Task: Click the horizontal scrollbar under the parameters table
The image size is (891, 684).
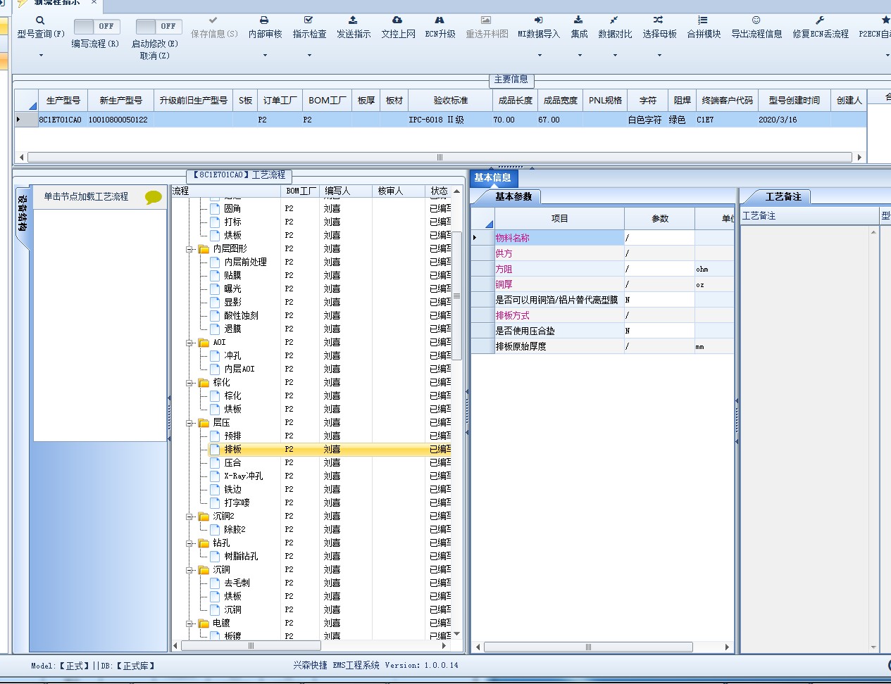Action: [x=588, y=647]
